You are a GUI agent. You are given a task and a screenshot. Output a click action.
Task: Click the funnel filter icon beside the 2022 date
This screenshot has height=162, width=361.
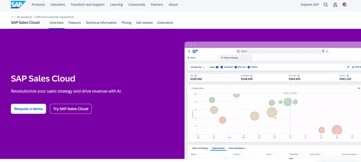348,67
